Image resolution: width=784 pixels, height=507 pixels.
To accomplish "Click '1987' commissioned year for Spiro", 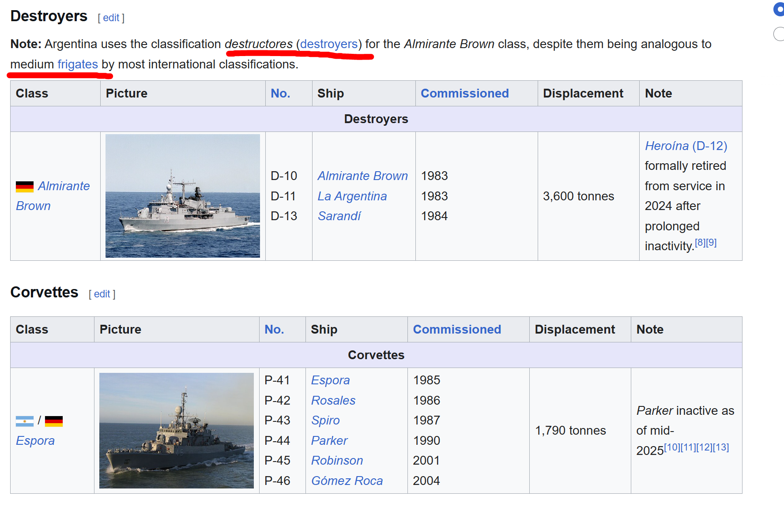I will [x=426, y=421].
